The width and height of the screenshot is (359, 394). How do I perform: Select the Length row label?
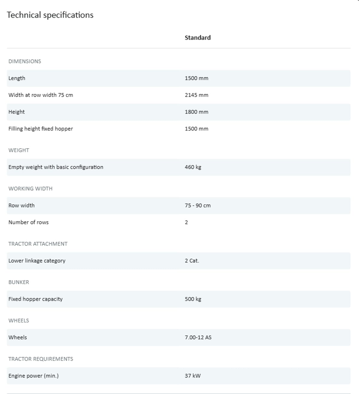coord(17,78)
